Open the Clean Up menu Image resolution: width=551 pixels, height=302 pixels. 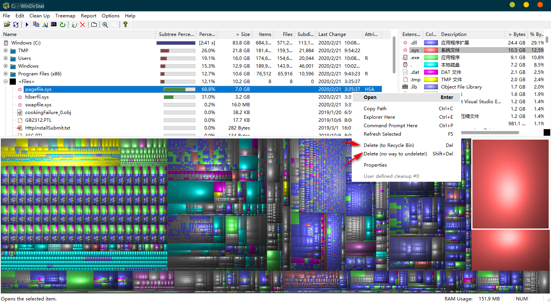39,16
